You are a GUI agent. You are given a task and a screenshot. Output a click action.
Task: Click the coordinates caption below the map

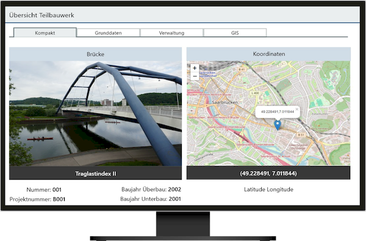click(268, 173)
